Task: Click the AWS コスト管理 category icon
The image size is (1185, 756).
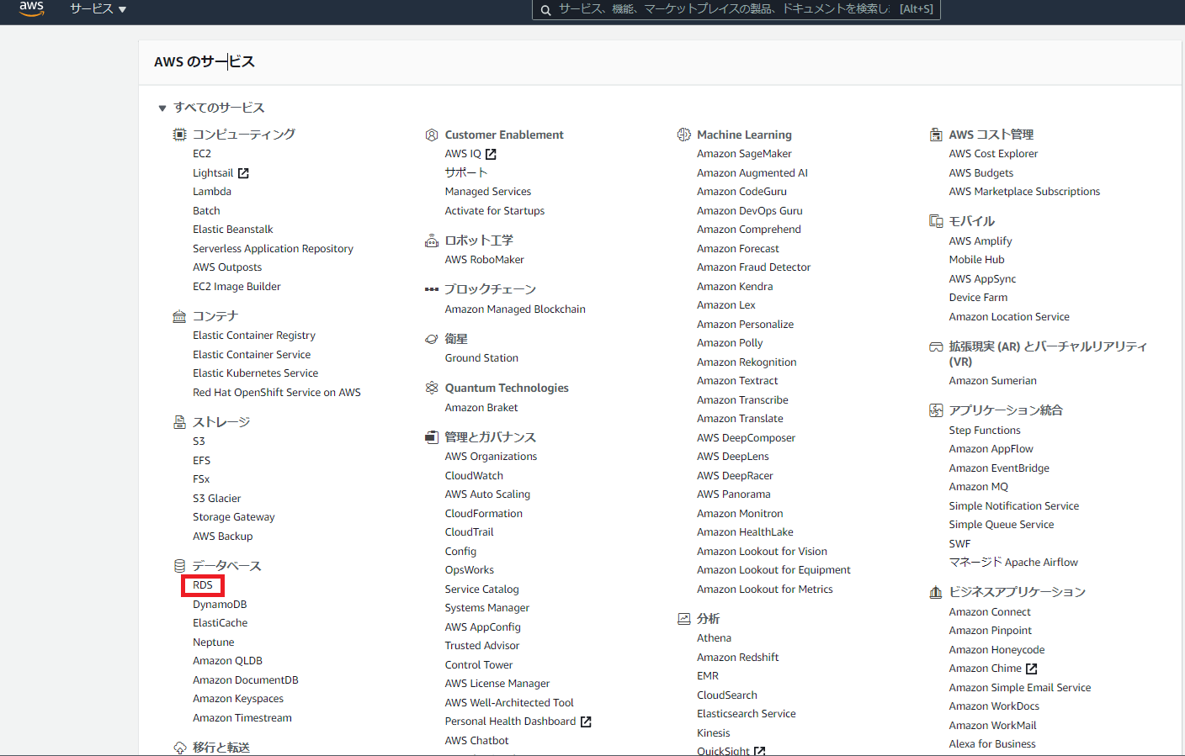Action: pos(936,135)
